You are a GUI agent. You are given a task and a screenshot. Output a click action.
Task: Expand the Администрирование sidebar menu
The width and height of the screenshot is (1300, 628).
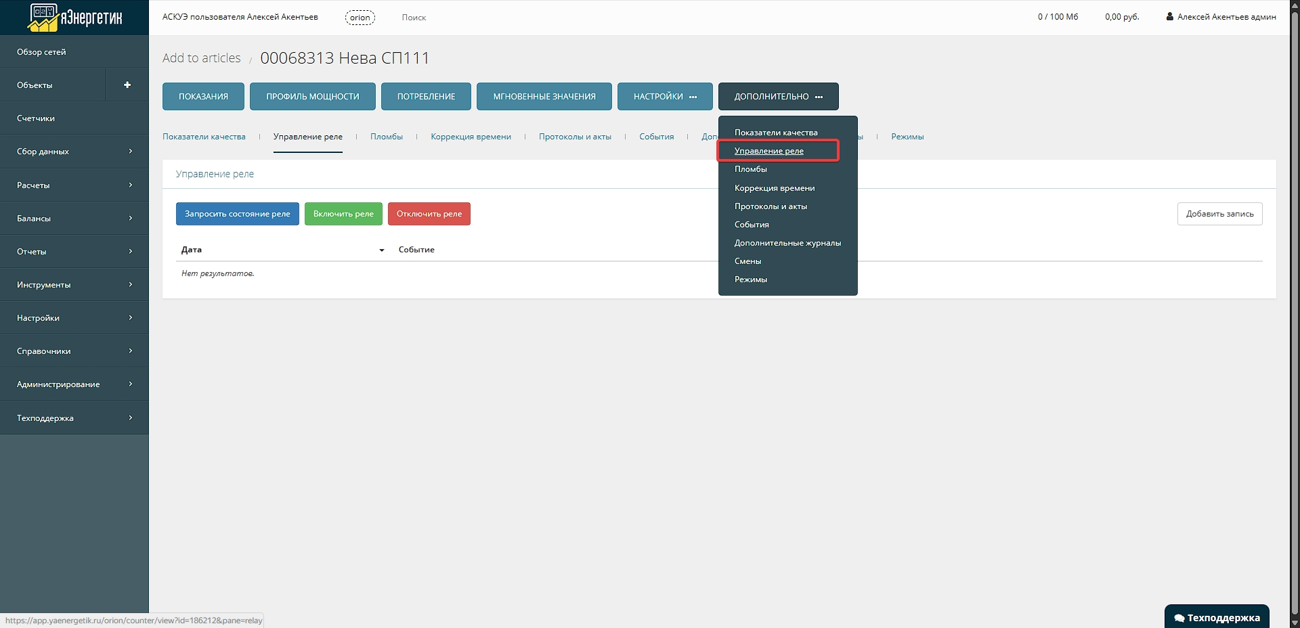point(74,384)
